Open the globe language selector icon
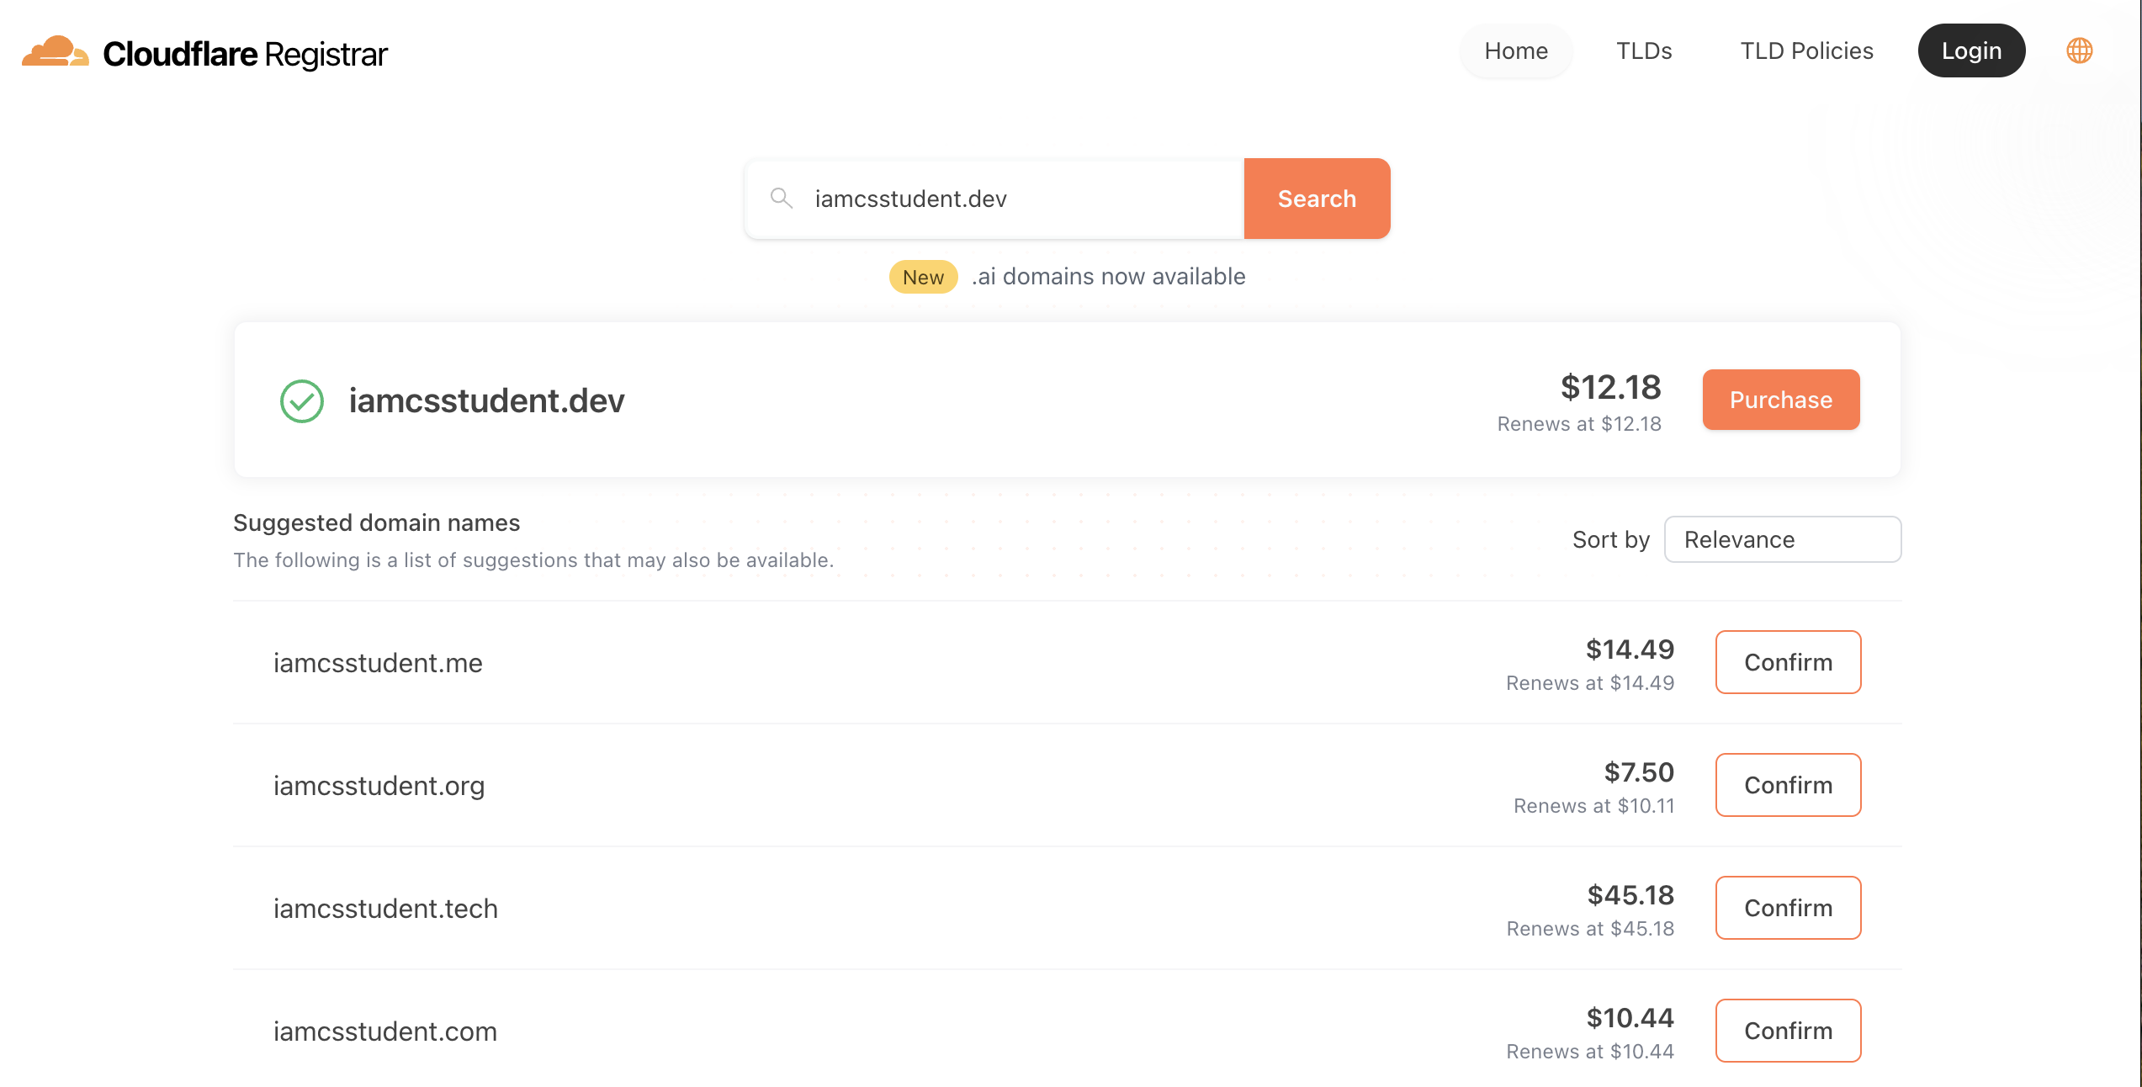Viewport: 2142px width, 1087px height. 2079,51
